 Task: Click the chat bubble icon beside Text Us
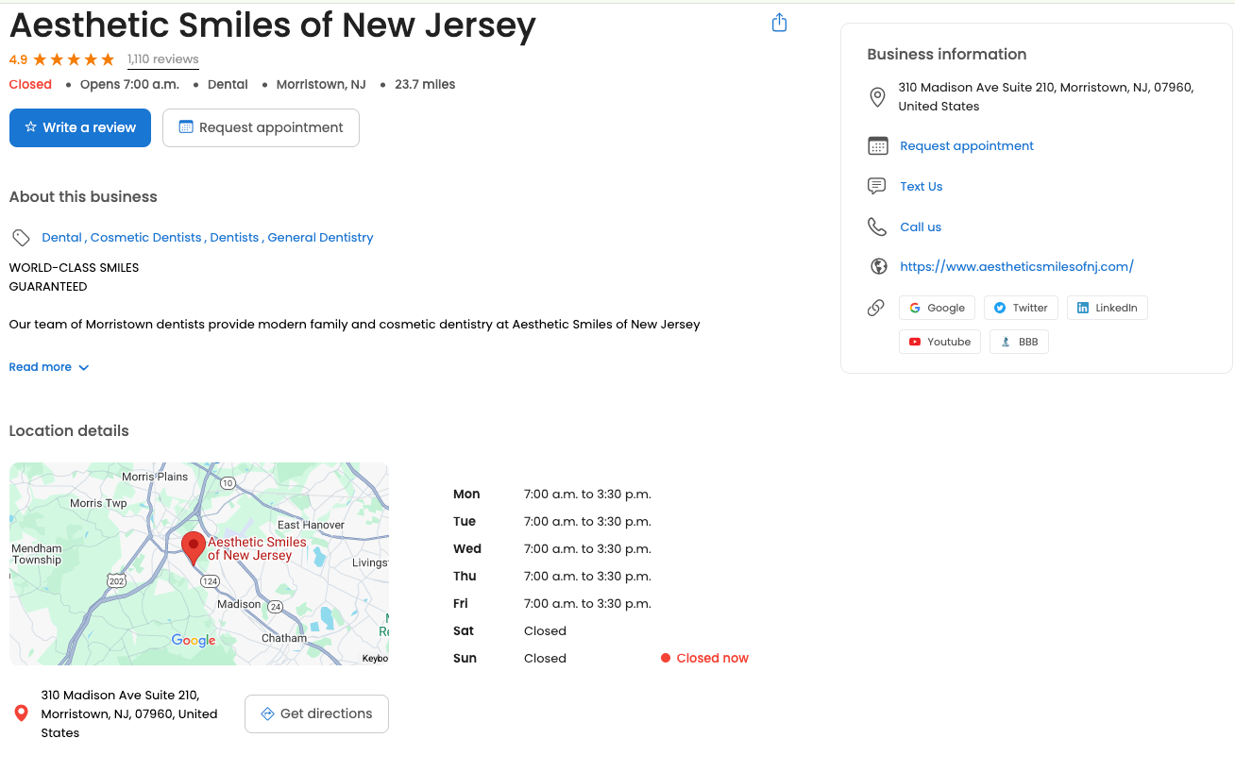(x=877, y=186)
